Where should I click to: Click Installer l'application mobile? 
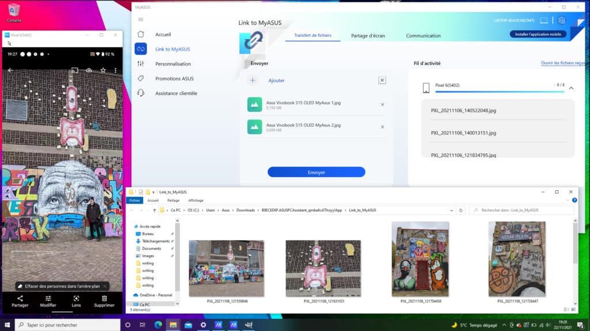(x=538, y=34)
